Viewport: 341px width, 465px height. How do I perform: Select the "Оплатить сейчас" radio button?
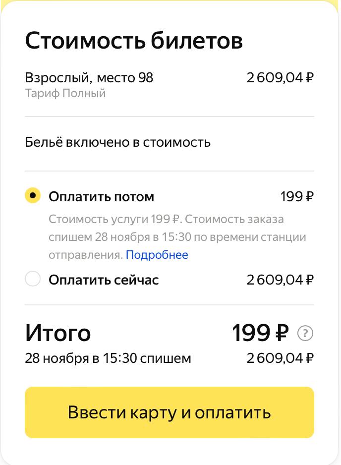pyautogui.click(x=33, y=280)
